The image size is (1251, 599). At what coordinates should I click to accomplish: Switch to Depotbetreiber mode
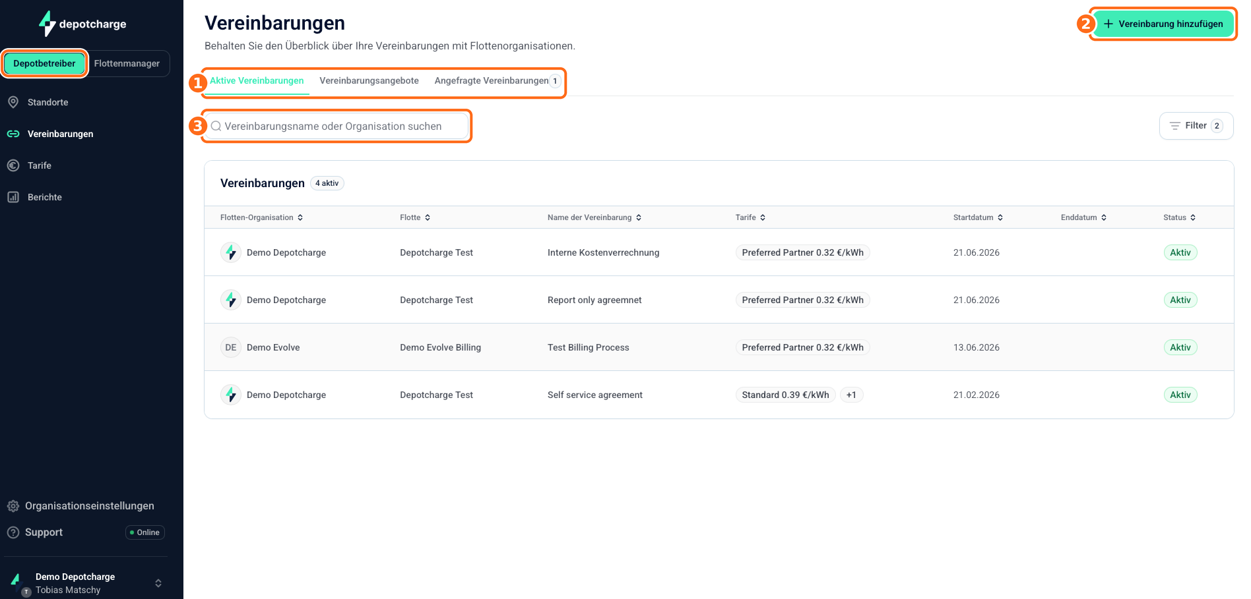(x=44, y=63)
